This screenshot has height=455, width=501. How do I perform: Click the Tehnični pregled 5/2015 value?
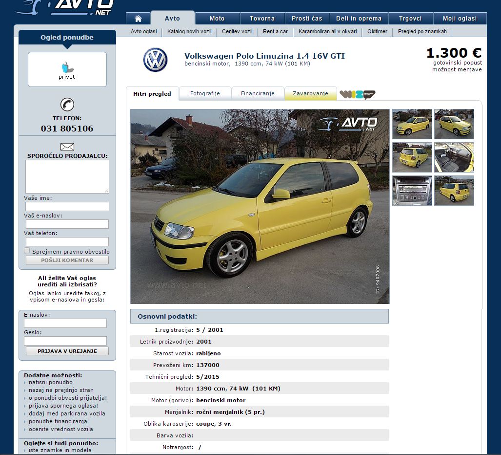tap(208, 377)
